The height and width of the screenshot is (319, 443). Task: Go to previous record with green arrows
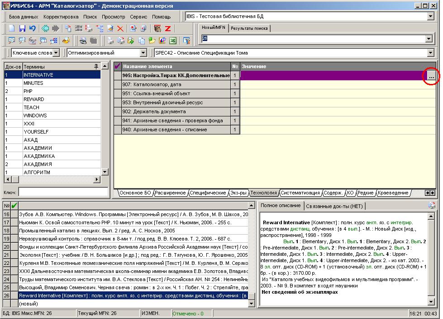point(45,28)
